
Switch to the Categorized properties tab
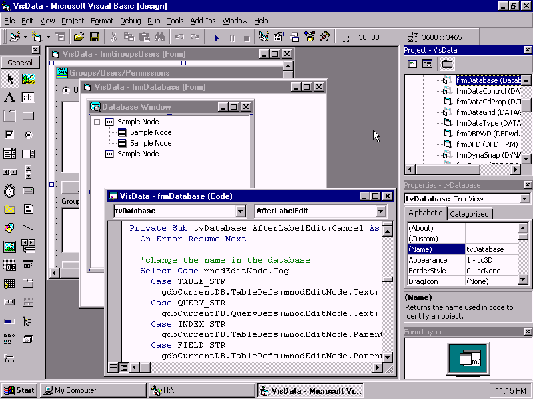(x=469, y=214)
